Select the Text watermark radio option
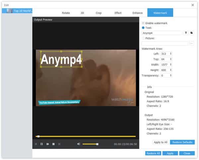The height and width of the screenshot is (160, 199). pyautogui.click(x=143, y=27)
